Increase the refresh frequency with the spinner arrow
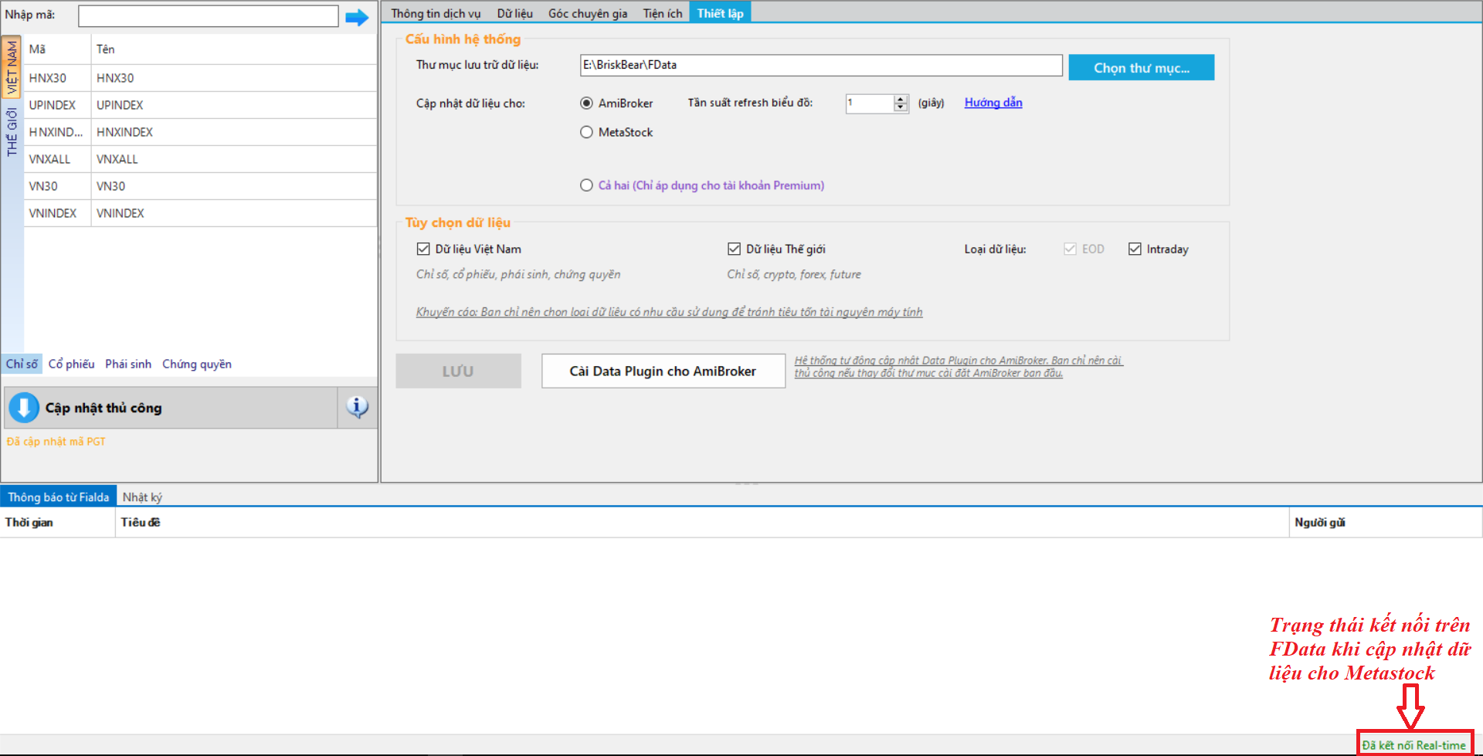Screen dimensions: 1483x756 pos(901,99)
